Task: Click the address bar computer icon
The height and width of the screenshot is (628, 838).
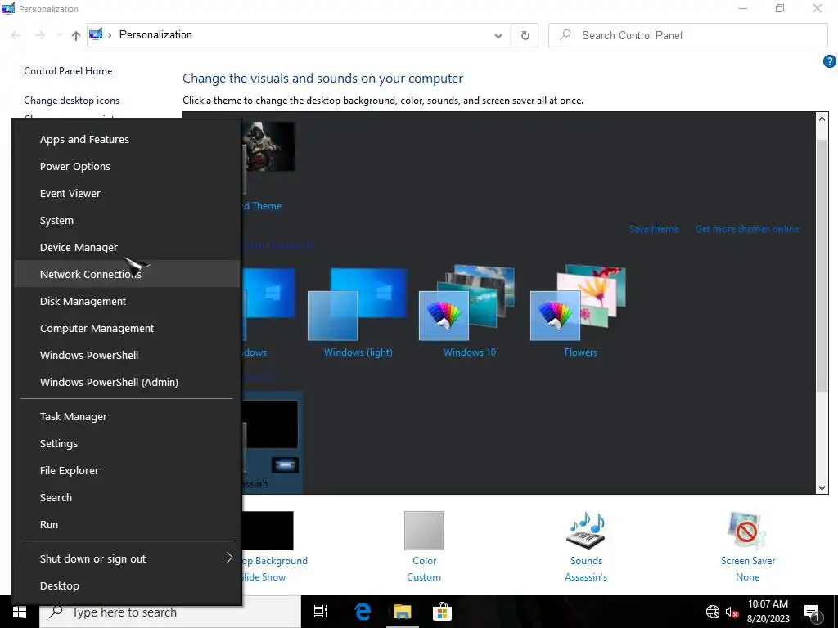Action: pos(96,34)
